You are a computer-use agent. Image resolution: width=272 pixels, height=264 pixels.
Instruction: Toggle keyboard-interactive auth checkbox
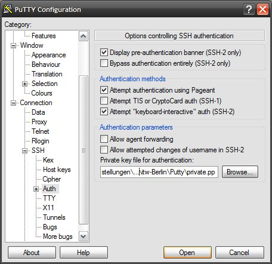(x=104, y=112)
